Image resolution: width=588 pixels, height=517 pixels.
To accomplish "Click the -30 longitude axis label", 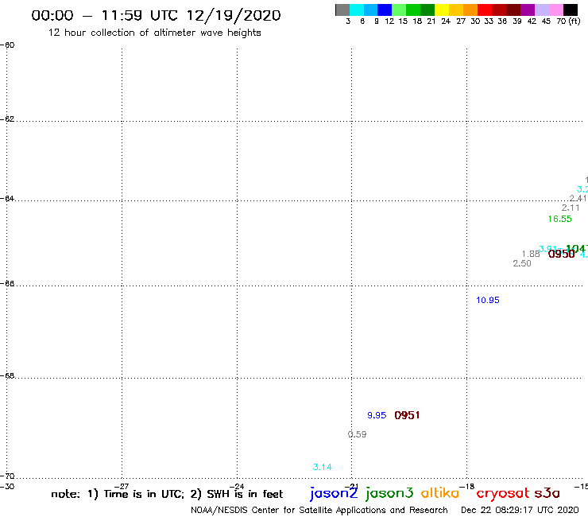I will point(7,487).
